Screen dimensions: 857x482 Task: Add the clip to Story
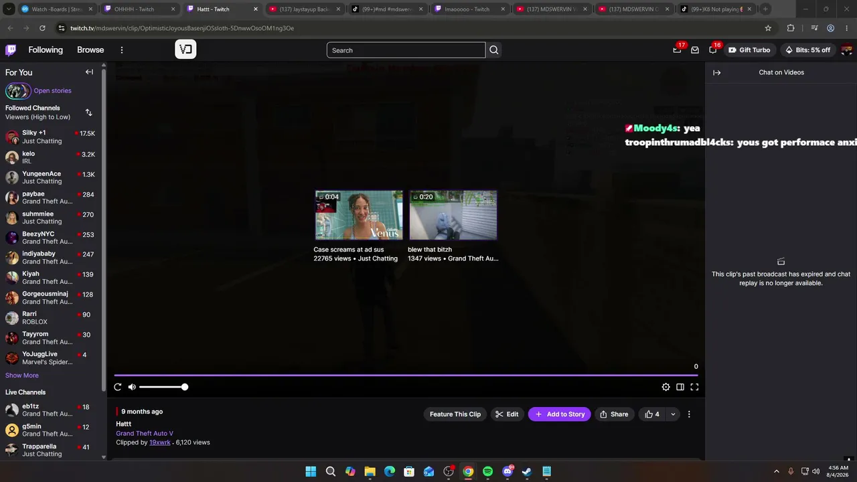[560, 414]
